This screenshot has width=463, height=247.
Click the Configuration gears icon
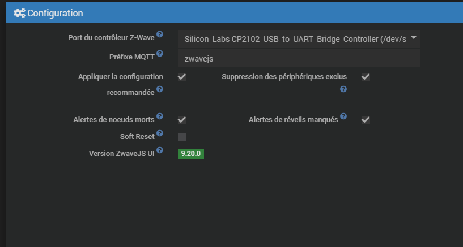tap(19, 13)
